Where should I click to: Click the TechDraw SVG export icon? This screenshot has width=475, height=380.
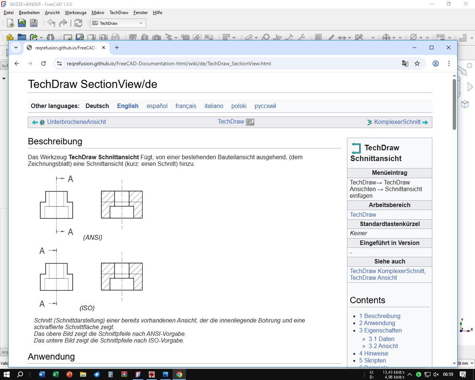coord(440,37)
